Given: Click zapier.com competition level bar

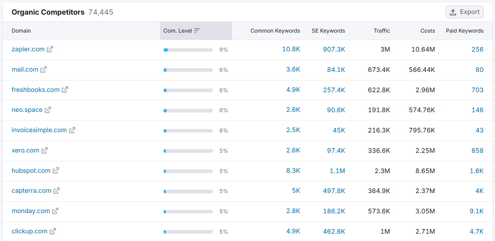Looking at the screenshot, I should coord(188,50).
